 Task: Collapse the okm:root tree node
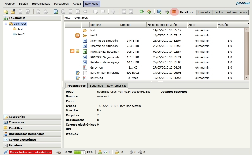pos(6,24)
